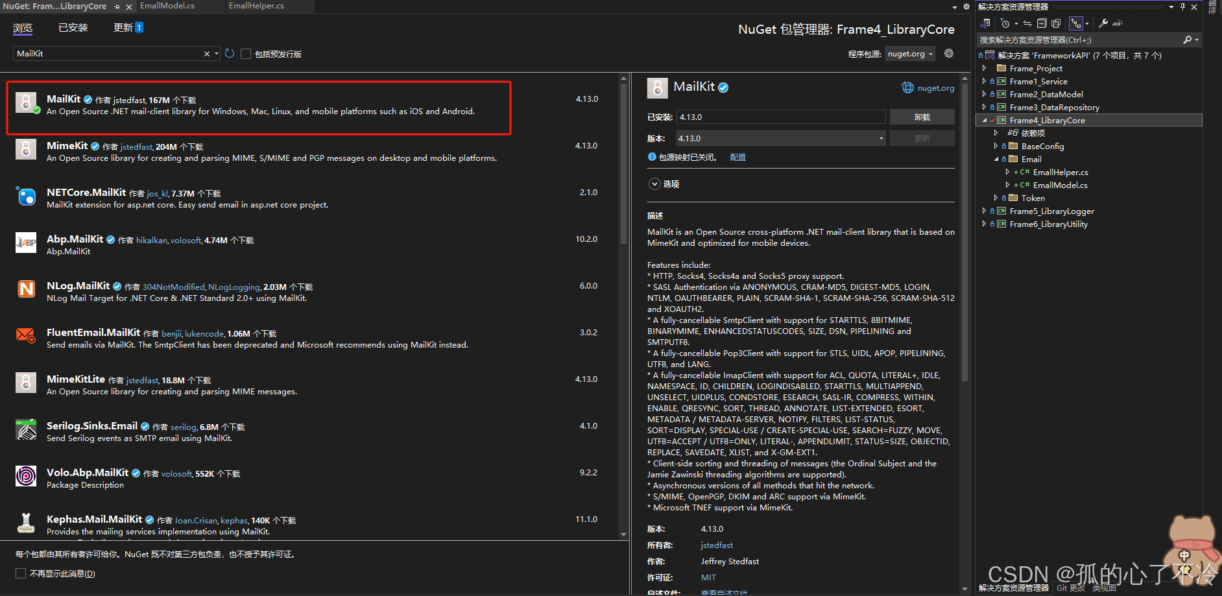Clear the MailKit search text
This screenshot has width=1222, height=596.
click(207, 54)
